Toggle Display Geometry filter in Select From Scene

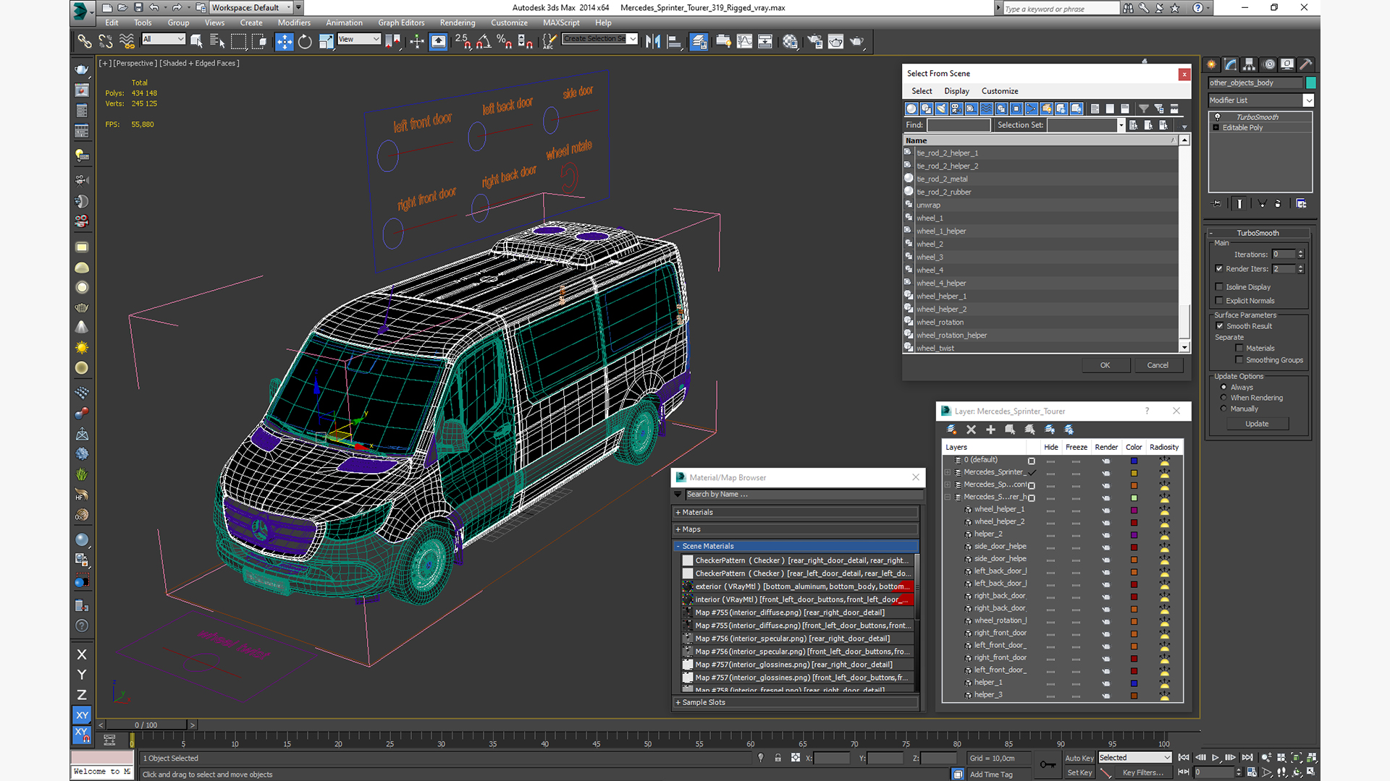(911, 108)
